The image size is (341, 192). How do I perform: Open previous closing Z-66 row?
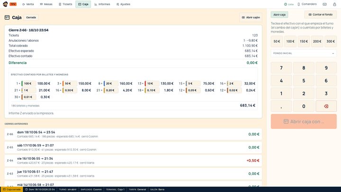[133, 134]
